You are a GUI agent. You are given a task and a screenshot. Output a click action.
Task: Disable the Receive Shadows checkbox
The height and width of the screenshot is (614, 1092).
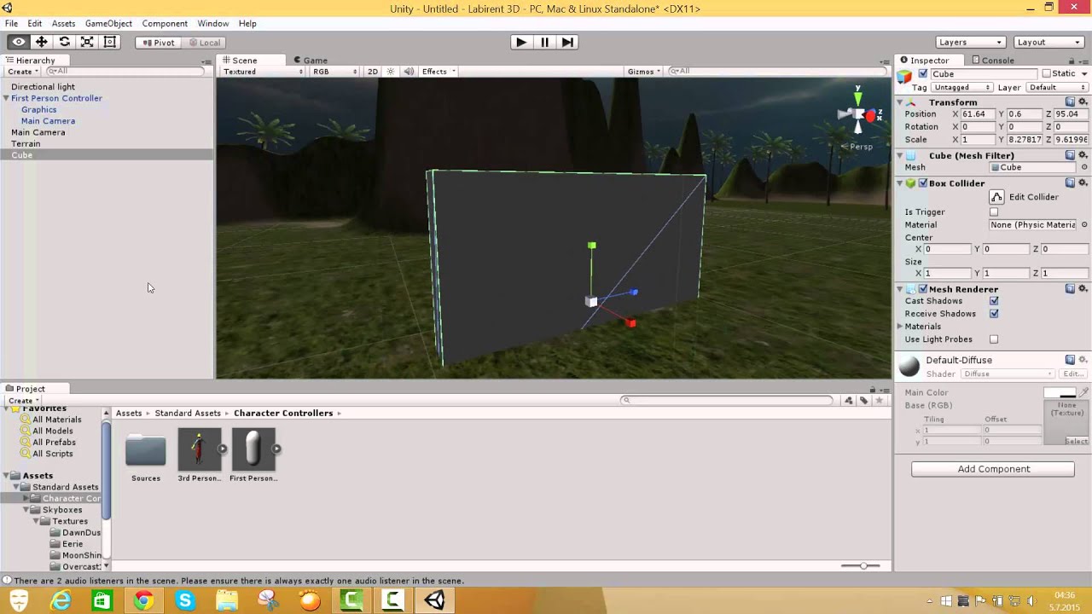click(994, 314)
